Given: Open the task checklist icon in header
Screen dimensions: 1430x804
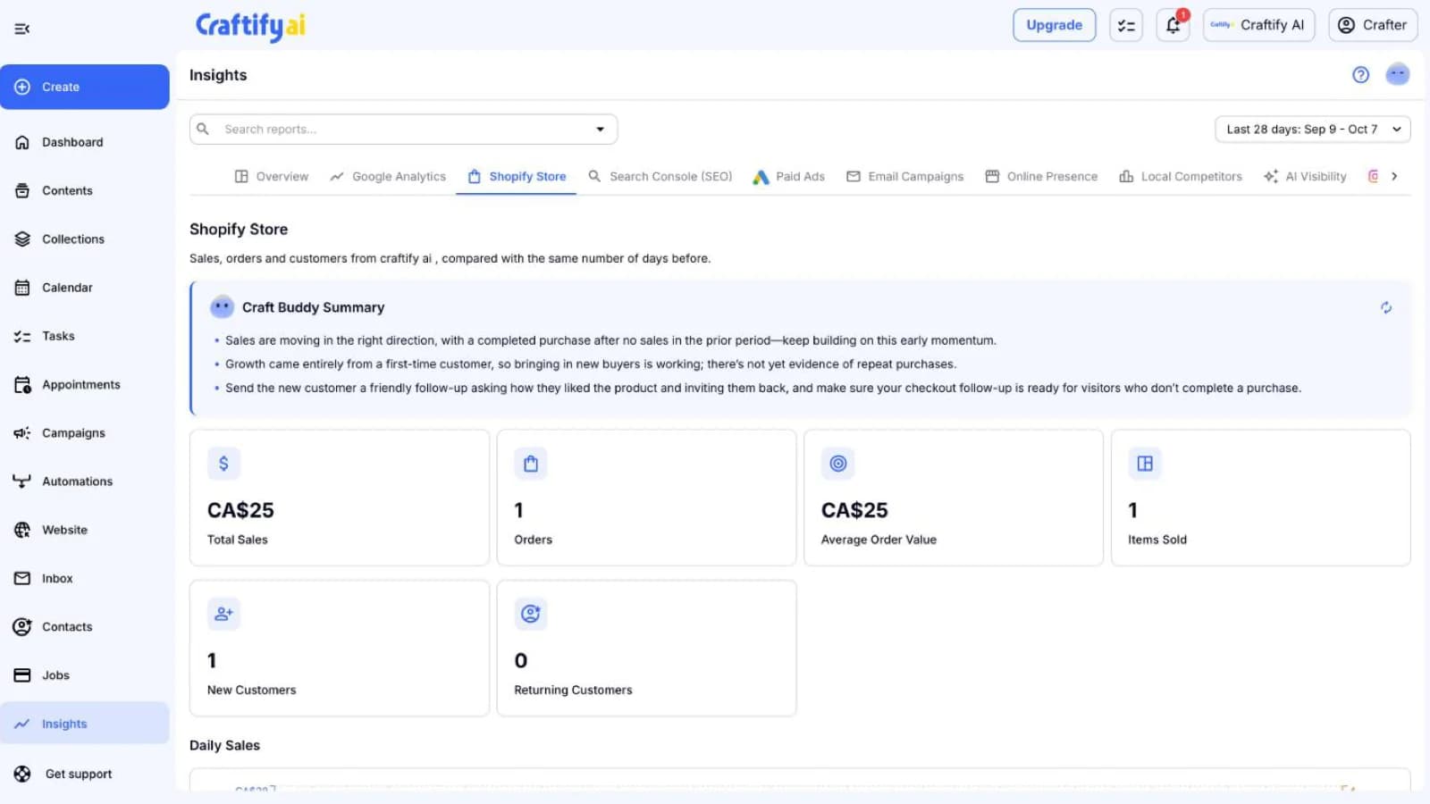Looking at the screenshot, I should 1126,25.
